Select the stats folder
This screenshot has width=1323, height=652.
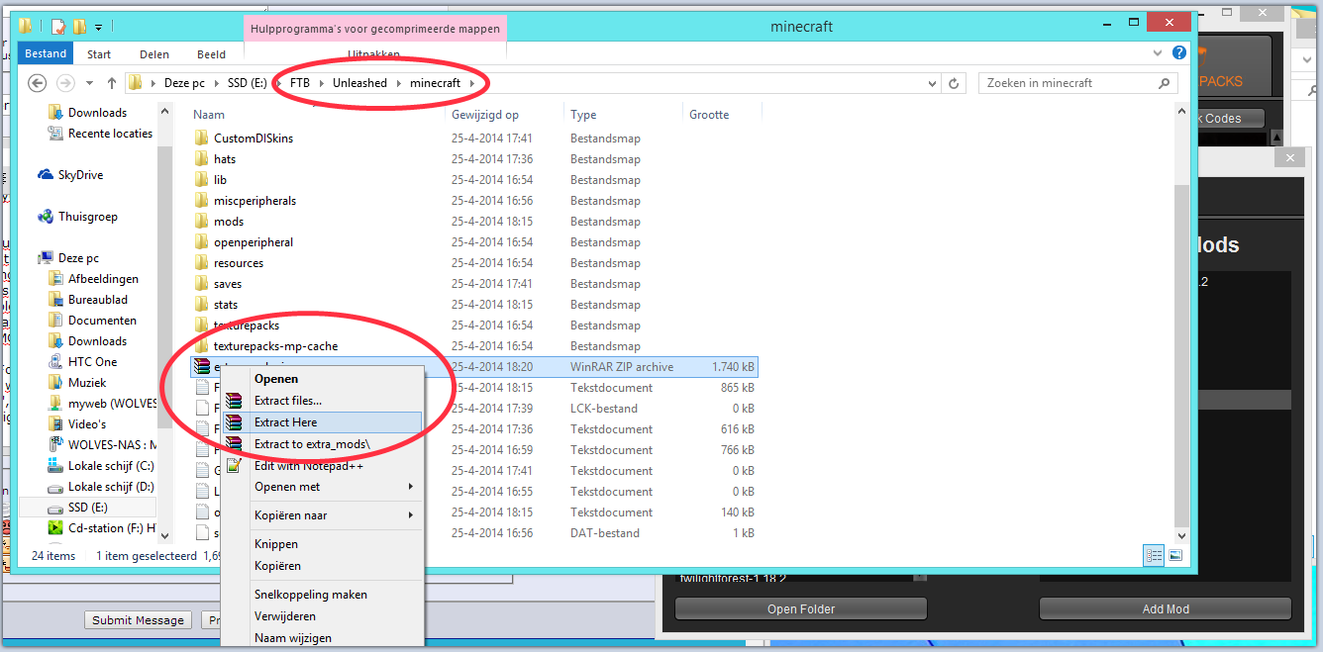(226, 305)
